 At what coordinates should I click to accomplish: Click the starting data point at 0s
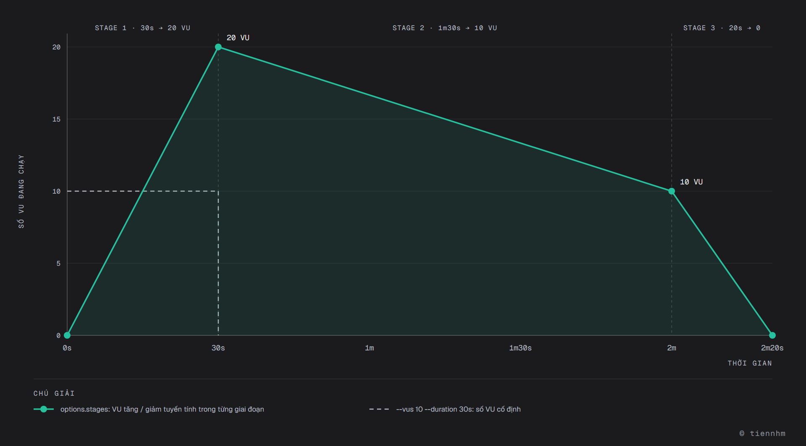(x=67, y=335)
